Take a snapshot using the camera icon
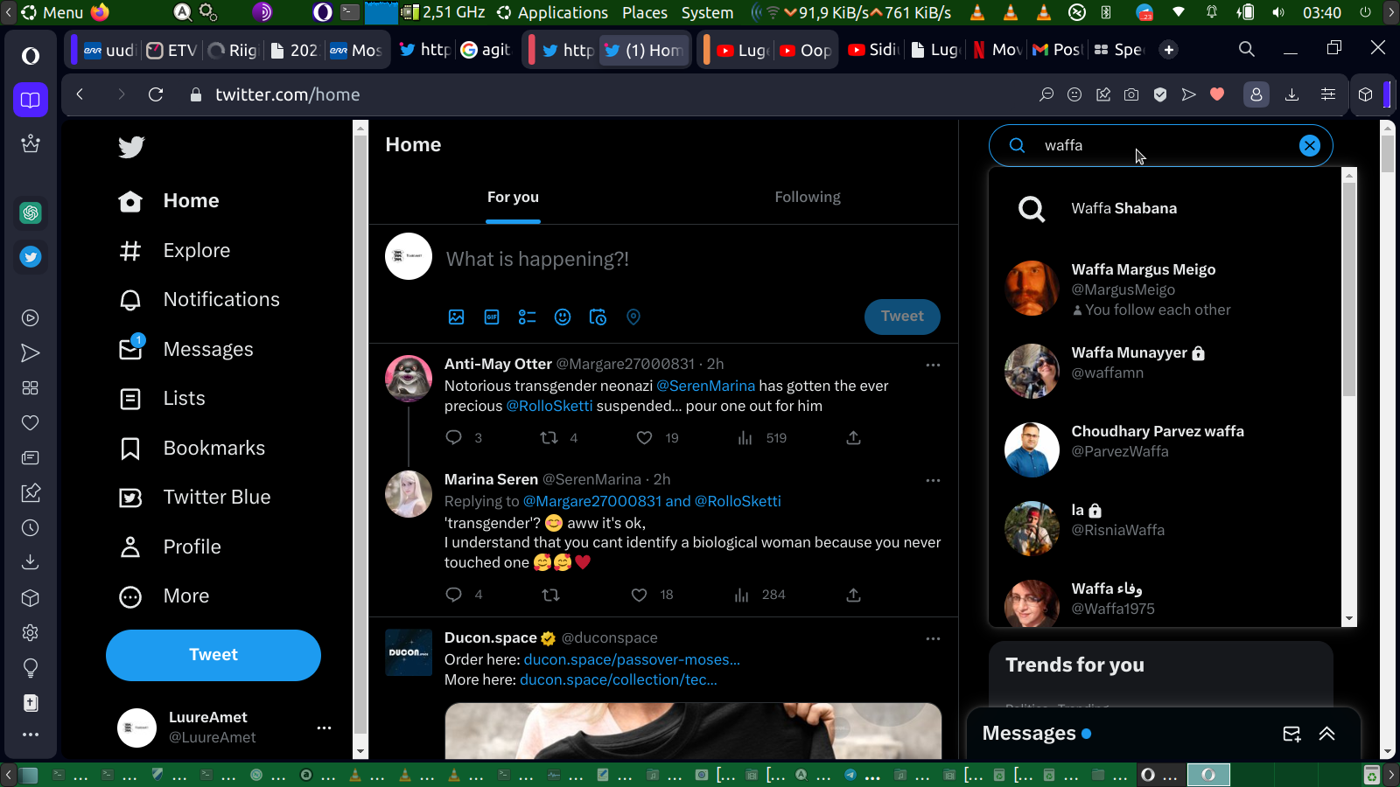 1131,94
